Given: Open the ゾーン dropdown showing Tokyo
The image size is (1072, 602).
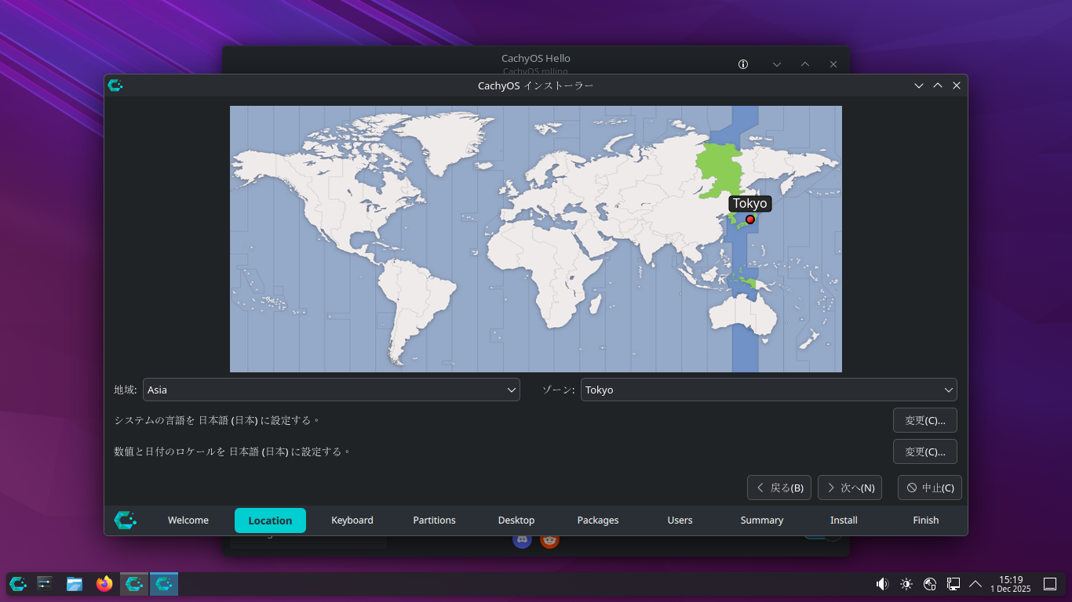Looking at the screenshot, I should pos(769,390).
